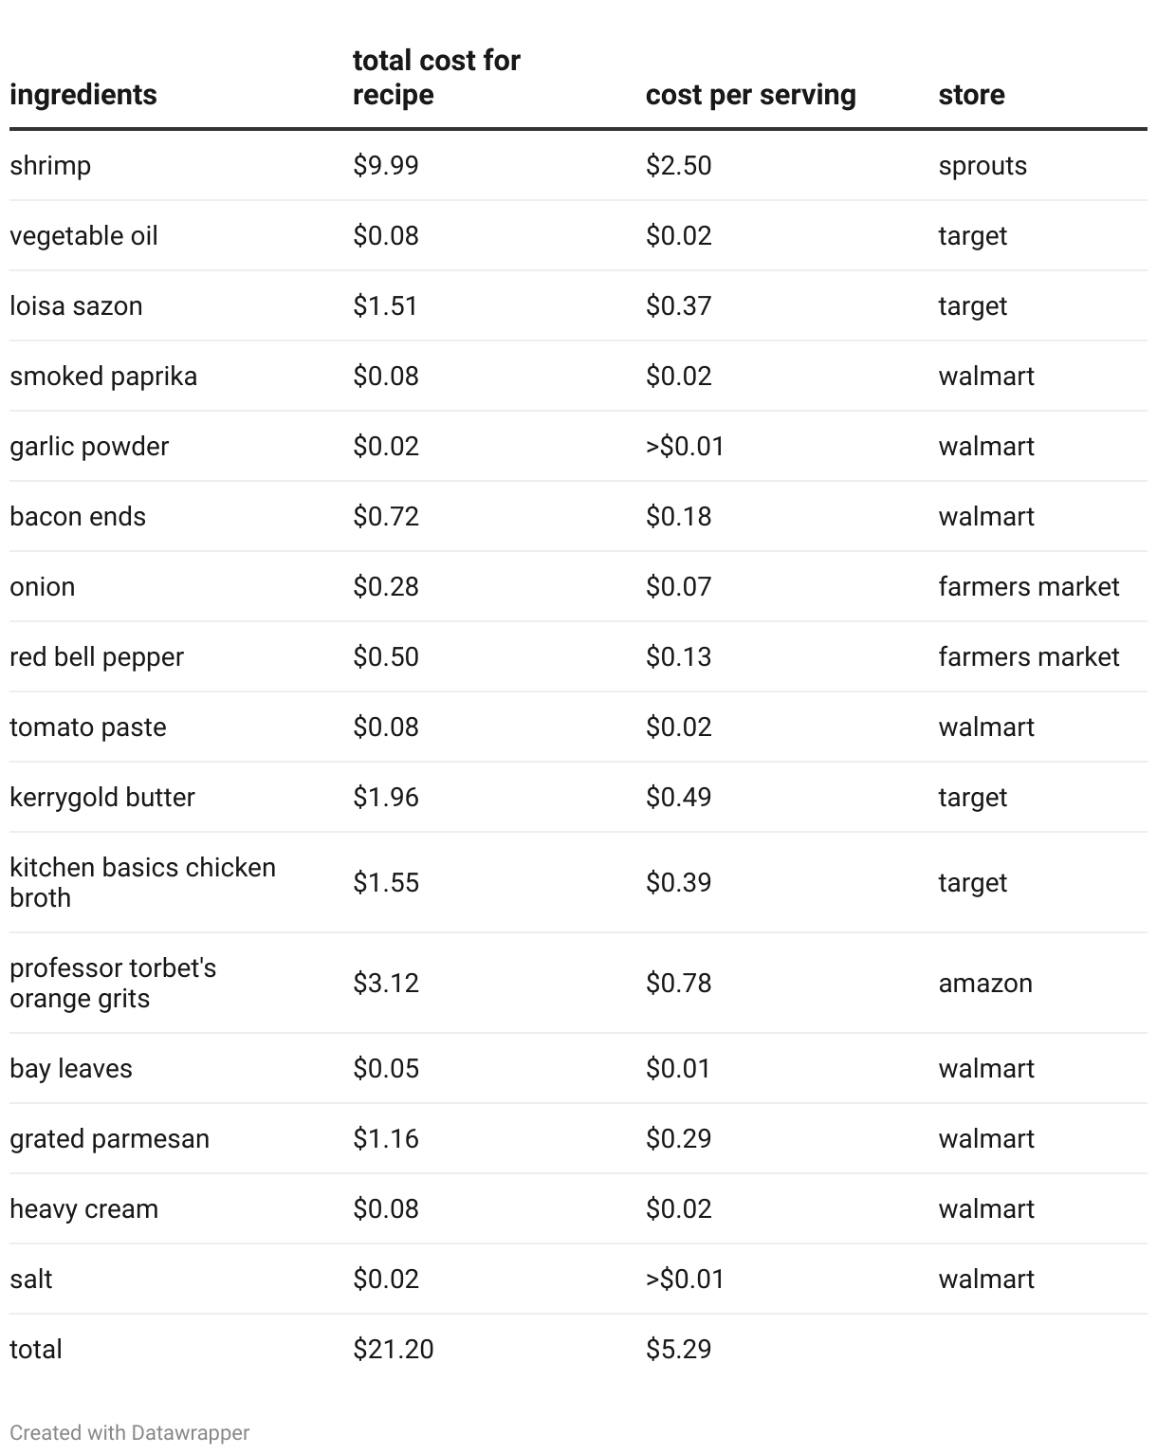Click the $9.99 shrimp total cost
The width and height of the screenshot is (1157, 1455).
[x=386, y=166]
